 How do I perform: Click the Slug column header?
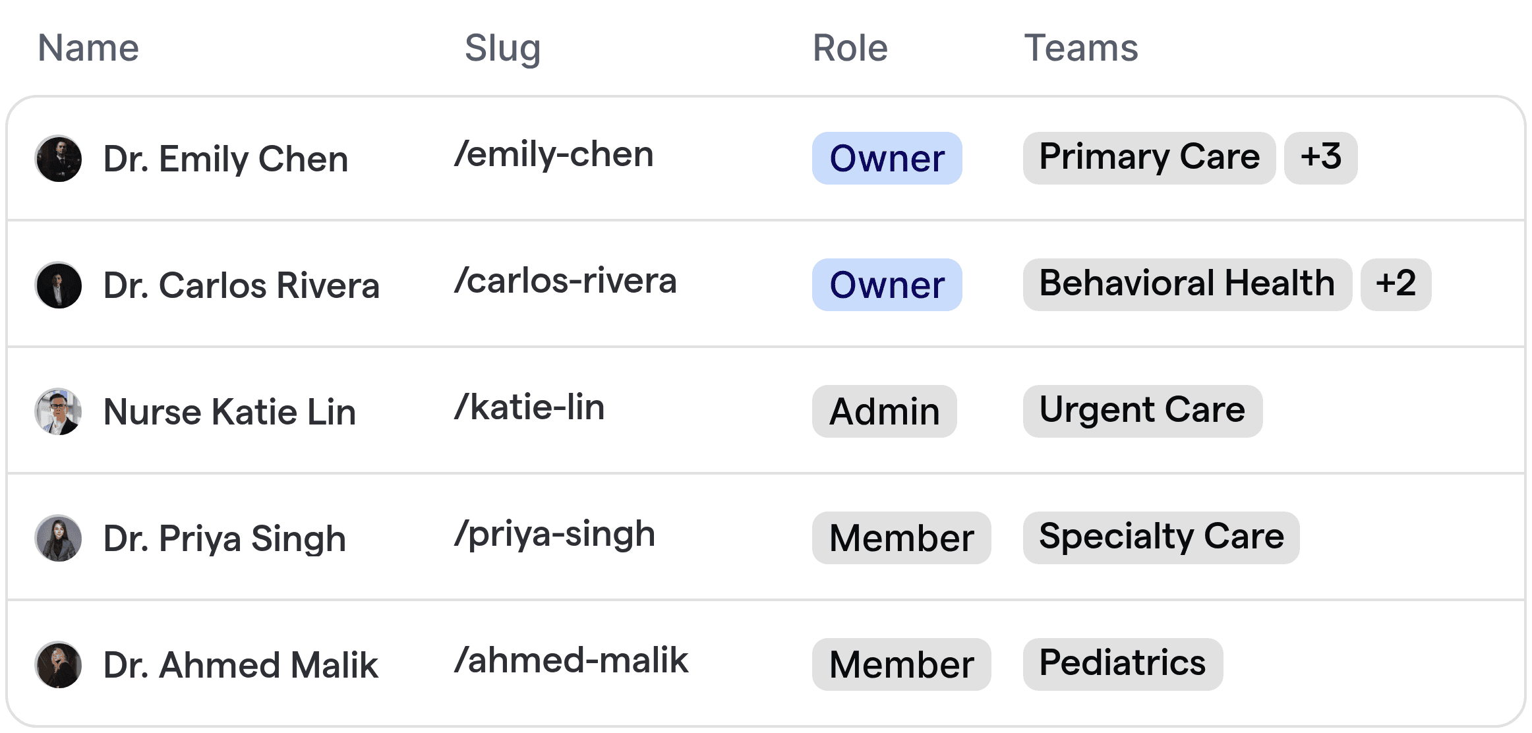pyautogui.click(x=502, y=48)
